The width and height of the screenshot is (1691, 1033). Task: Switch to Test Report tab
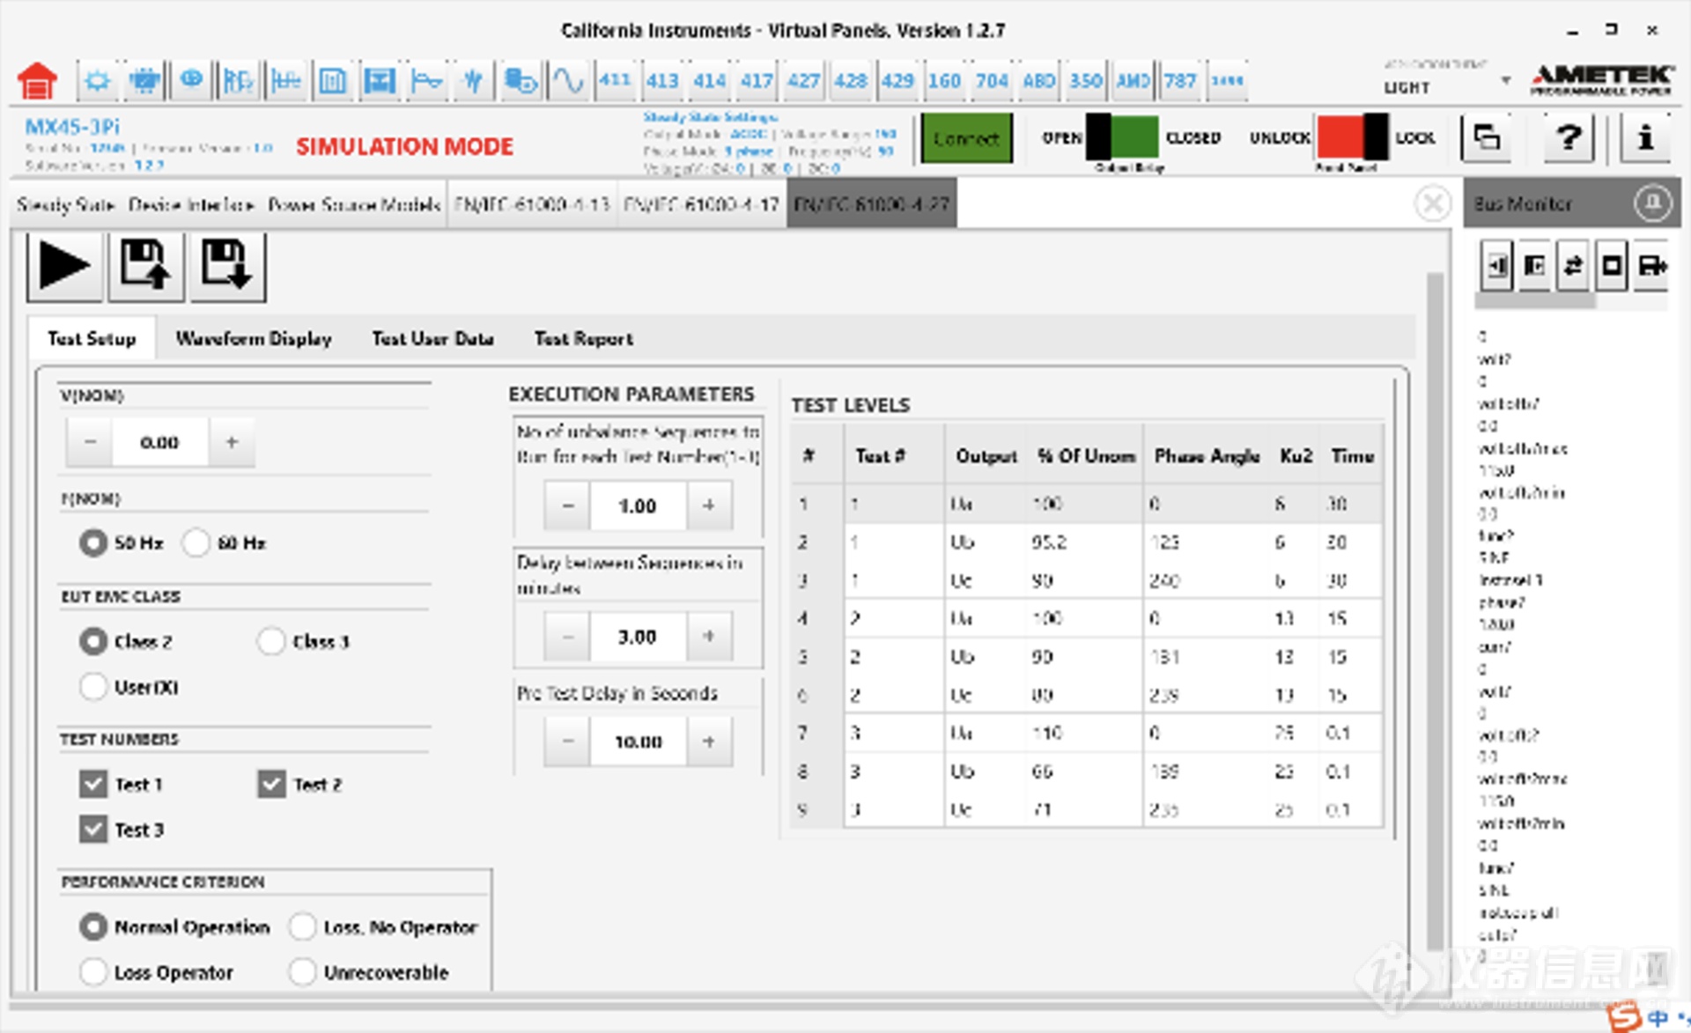[583, 339]
